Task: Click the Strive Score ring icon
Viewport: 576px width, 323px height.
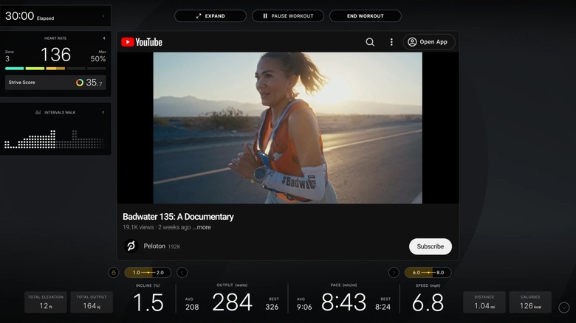Action: coord(80,83)
